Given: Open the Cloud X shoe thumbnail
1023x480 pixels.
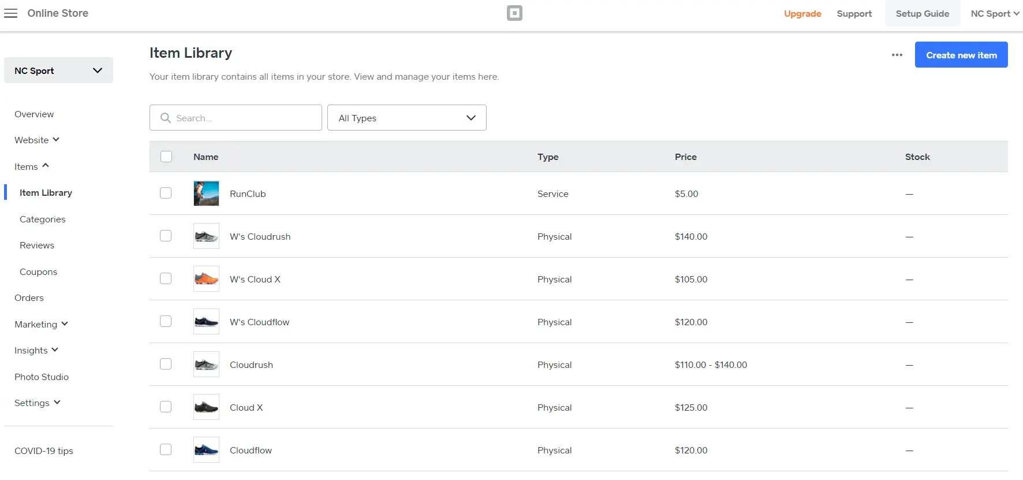Looking at the screenshot, I should 206,407.
